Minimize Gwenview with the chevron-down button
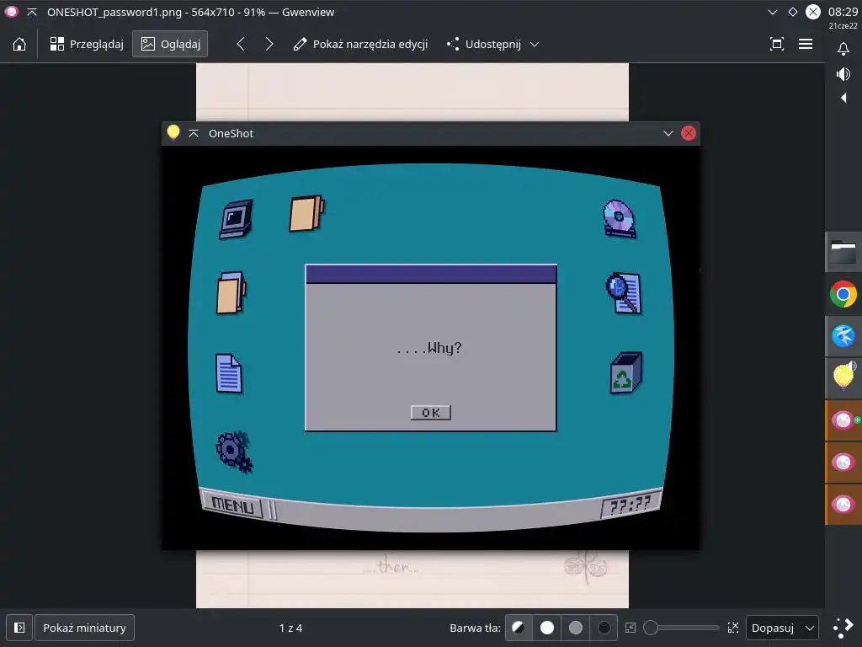Image resolution: width=862 pixels, height=647 pixels. pos(773,12)
